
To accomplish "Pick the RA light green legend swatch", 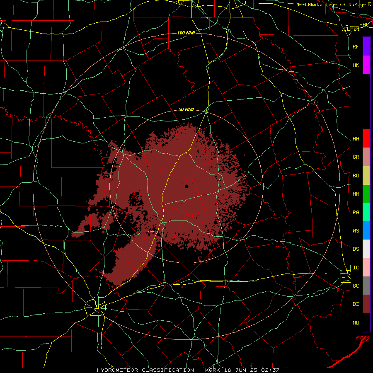I will (x=366, y=212).
